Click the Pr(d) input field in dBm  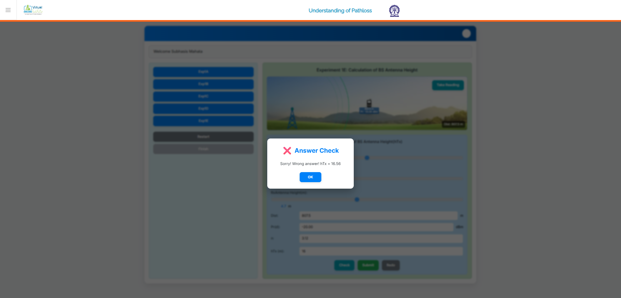[376, 227]
